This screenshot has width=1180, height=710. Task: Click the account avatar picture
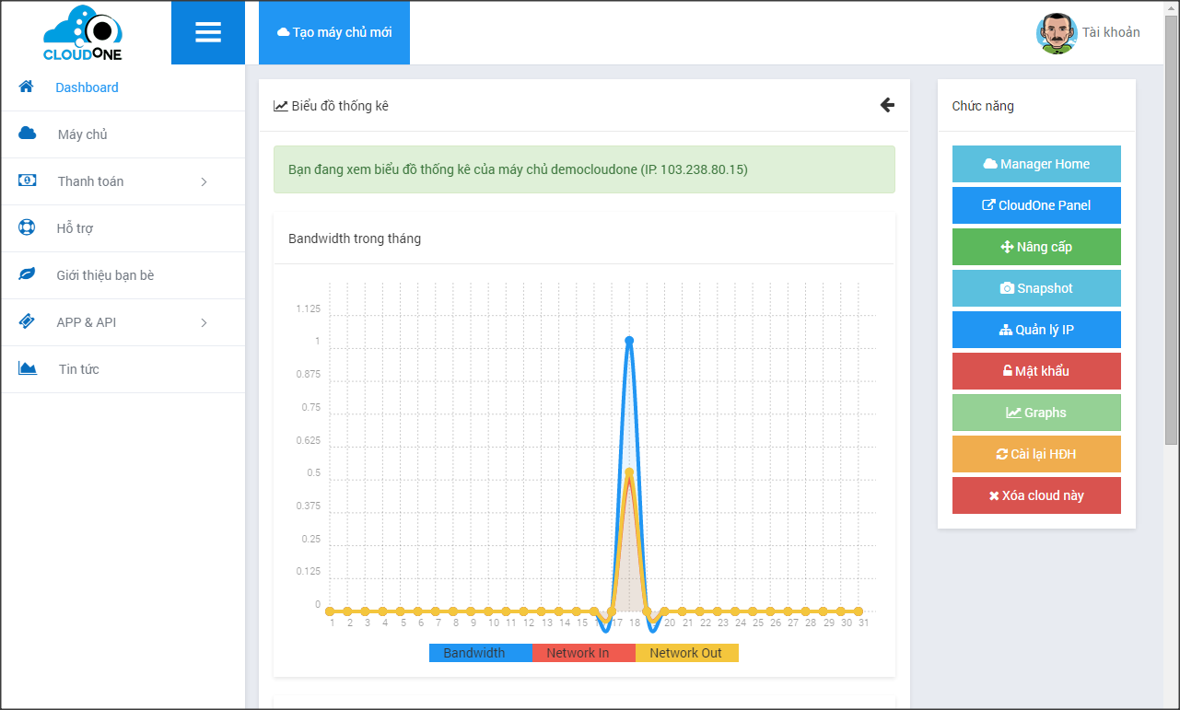(x=1056, y=33)
